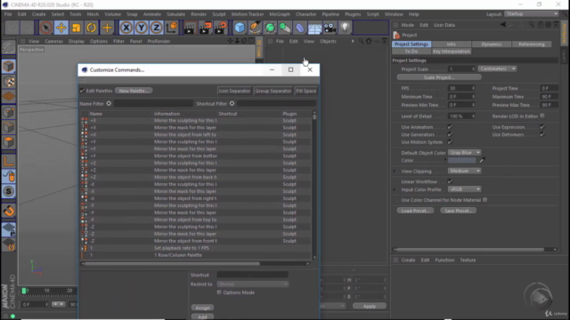The width and height of the screenshot is (570, 320).
Task: Click Save Preset button
Action: 459,211
